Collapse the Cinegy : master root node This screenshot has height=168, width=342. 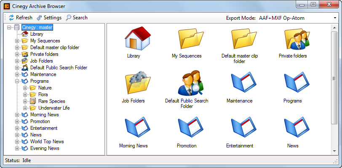click(9, 27)
